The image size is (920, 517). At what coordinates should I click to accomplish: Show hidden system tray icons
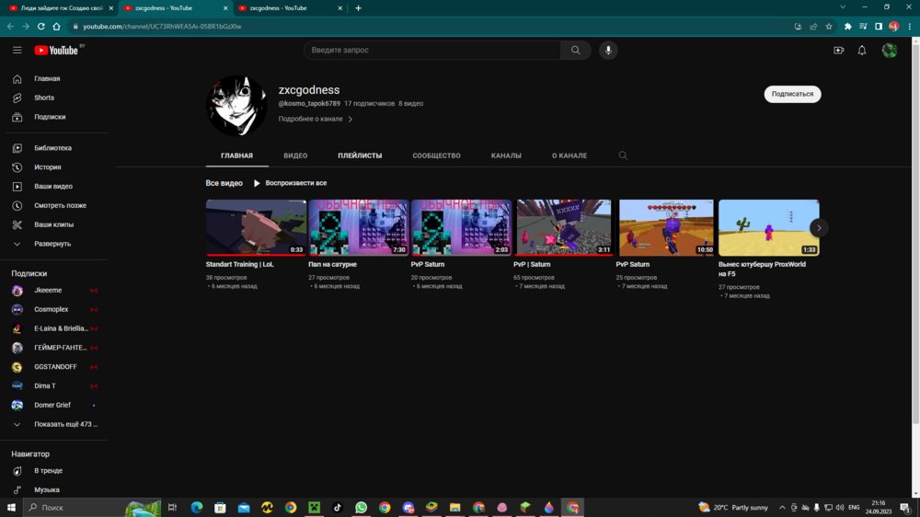(x=782, y=508)
